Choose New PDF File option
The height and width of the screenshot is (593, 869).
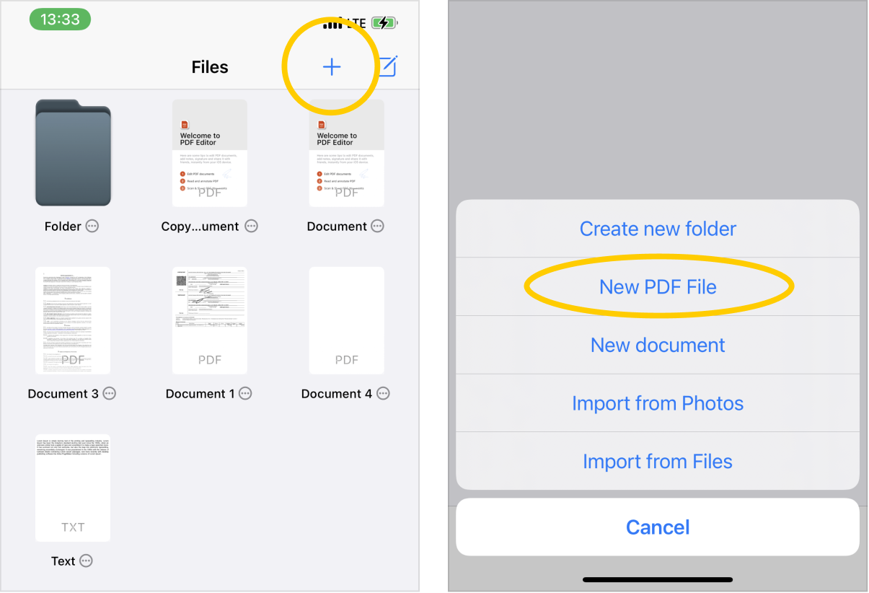658,287
